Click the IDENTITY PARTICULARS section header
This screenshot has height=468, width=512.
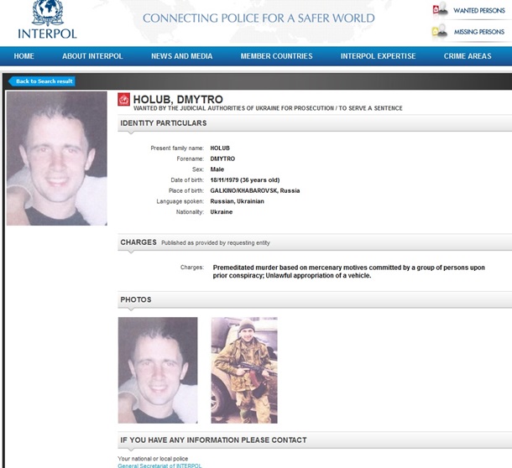[x=164, y=123]
